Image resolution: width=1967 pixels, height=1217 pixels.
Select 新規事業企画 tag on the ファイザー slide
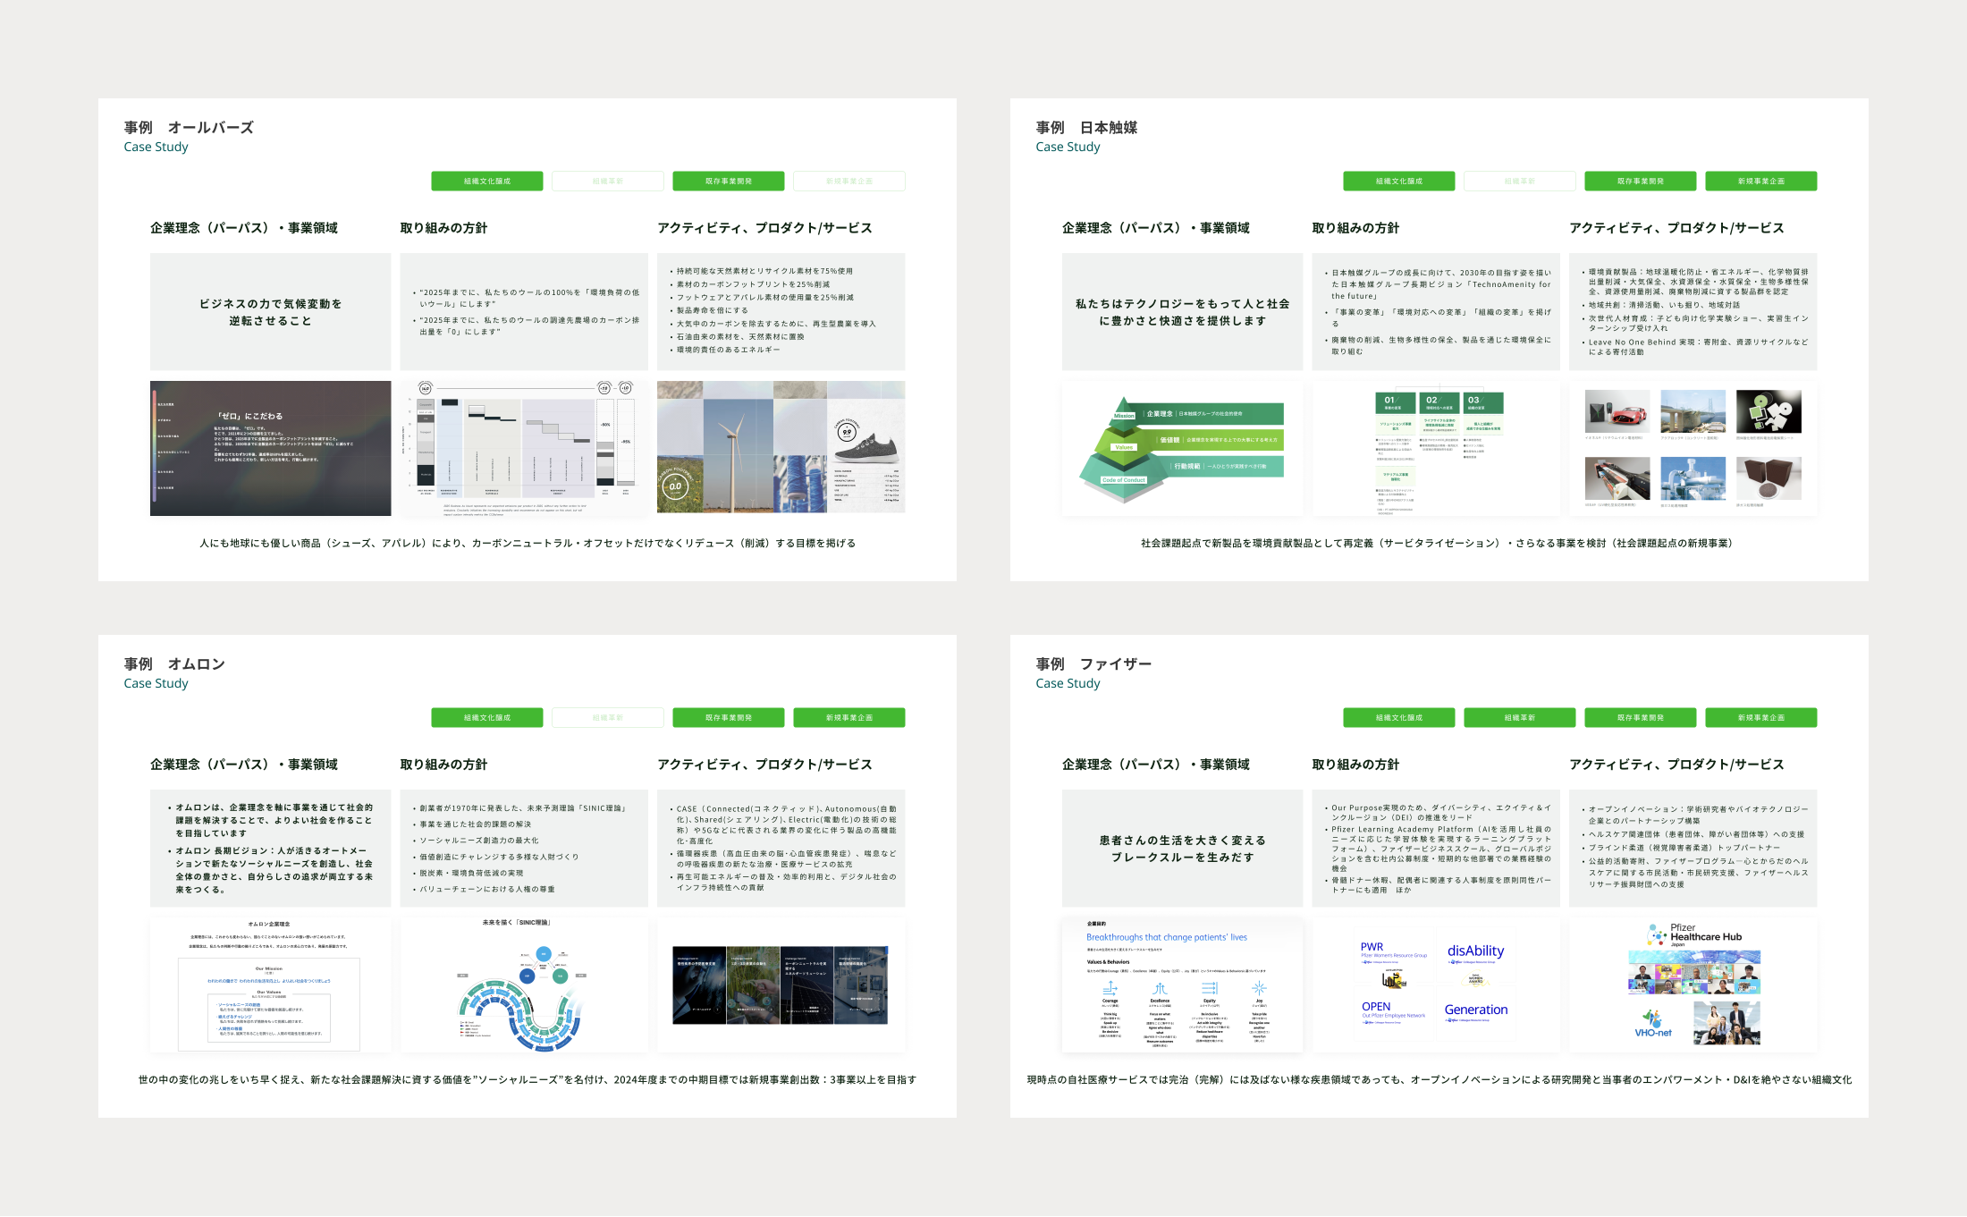click(x=1760, y=718)
